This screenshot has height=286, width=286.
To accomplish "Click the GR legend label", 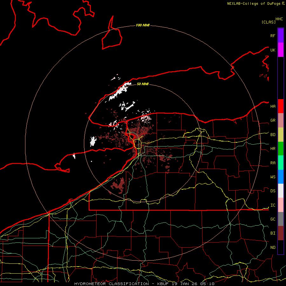I will coord(273,120).
